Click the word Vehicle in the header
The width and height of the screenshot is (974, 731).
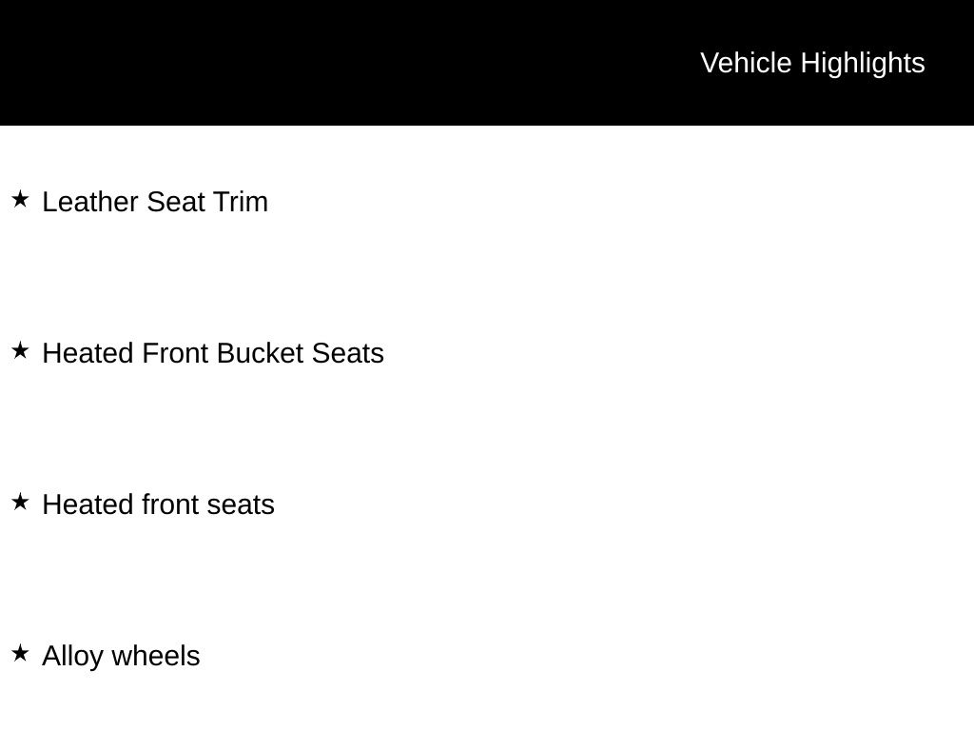click(746, 63)
